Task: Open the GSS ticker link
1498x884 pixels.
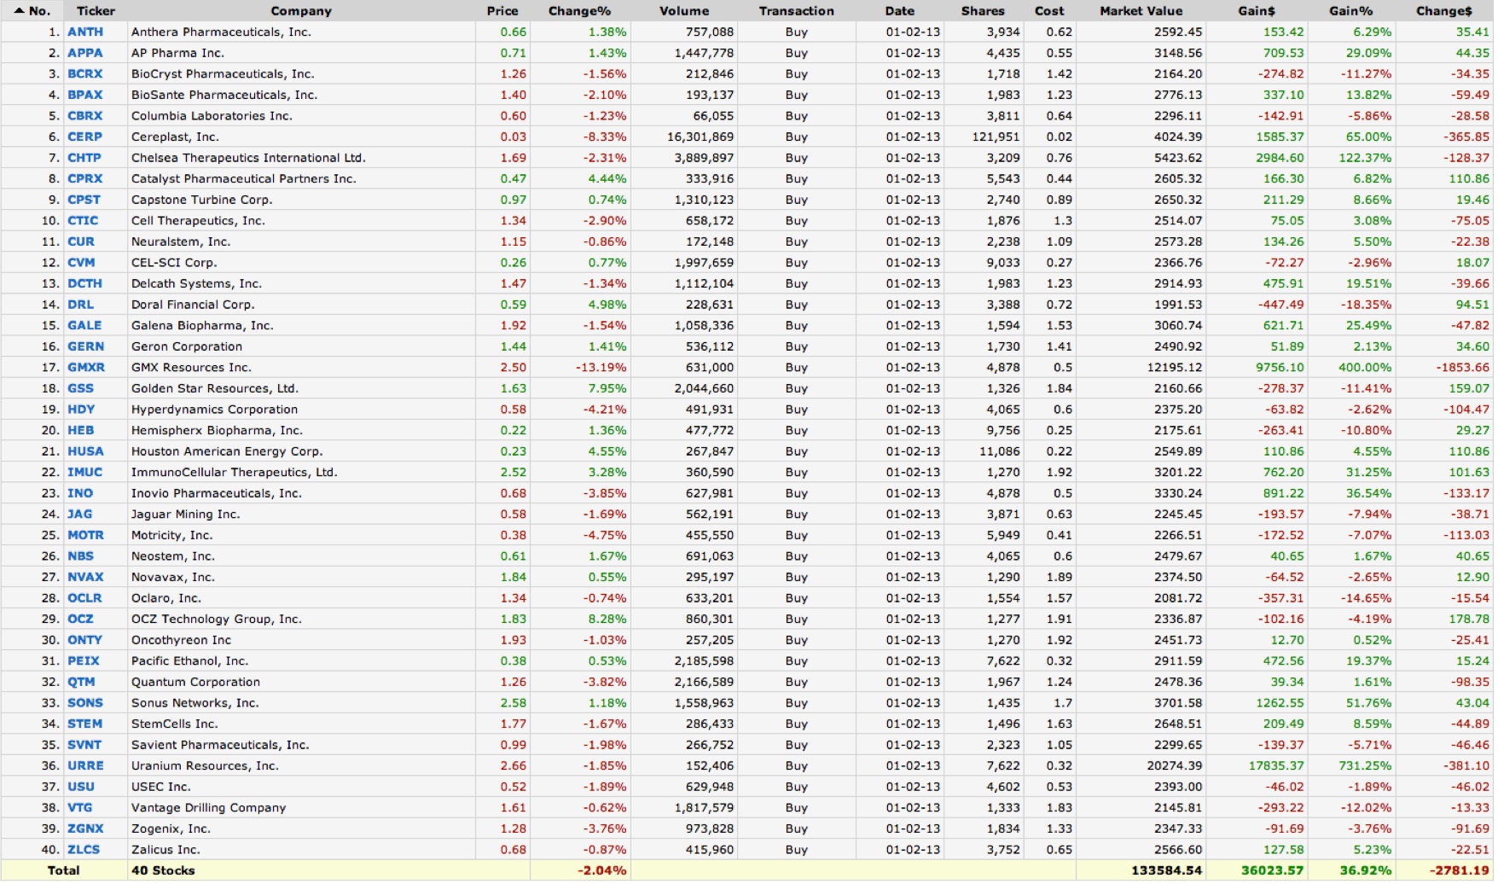Action: 81,388
